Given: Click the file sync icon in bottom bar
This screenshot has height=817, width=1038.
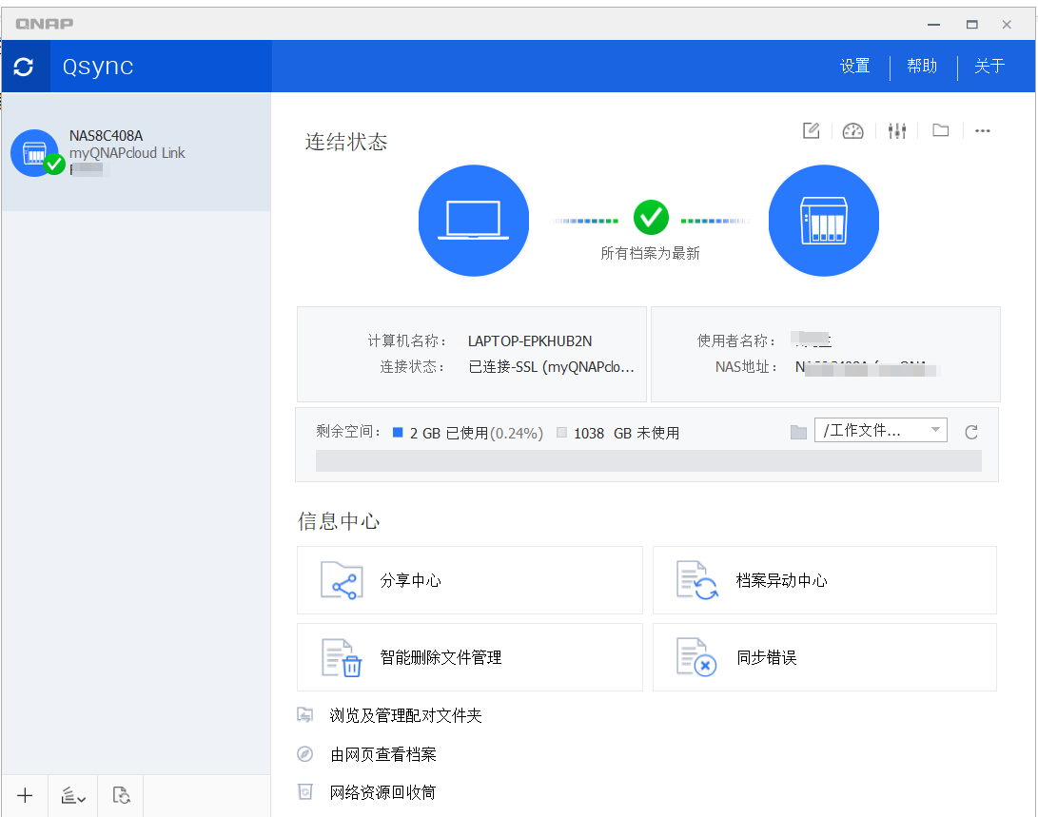Looking at the screenshot, I should pos(121,796).
